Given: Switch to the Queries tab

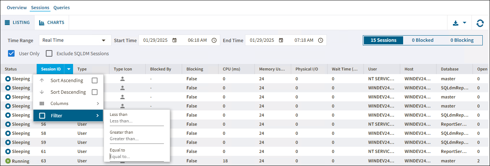Looking at the screenshot, I should point(61,8).
